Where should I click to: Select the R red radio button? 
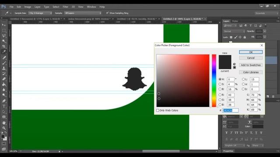pos(220,95)
